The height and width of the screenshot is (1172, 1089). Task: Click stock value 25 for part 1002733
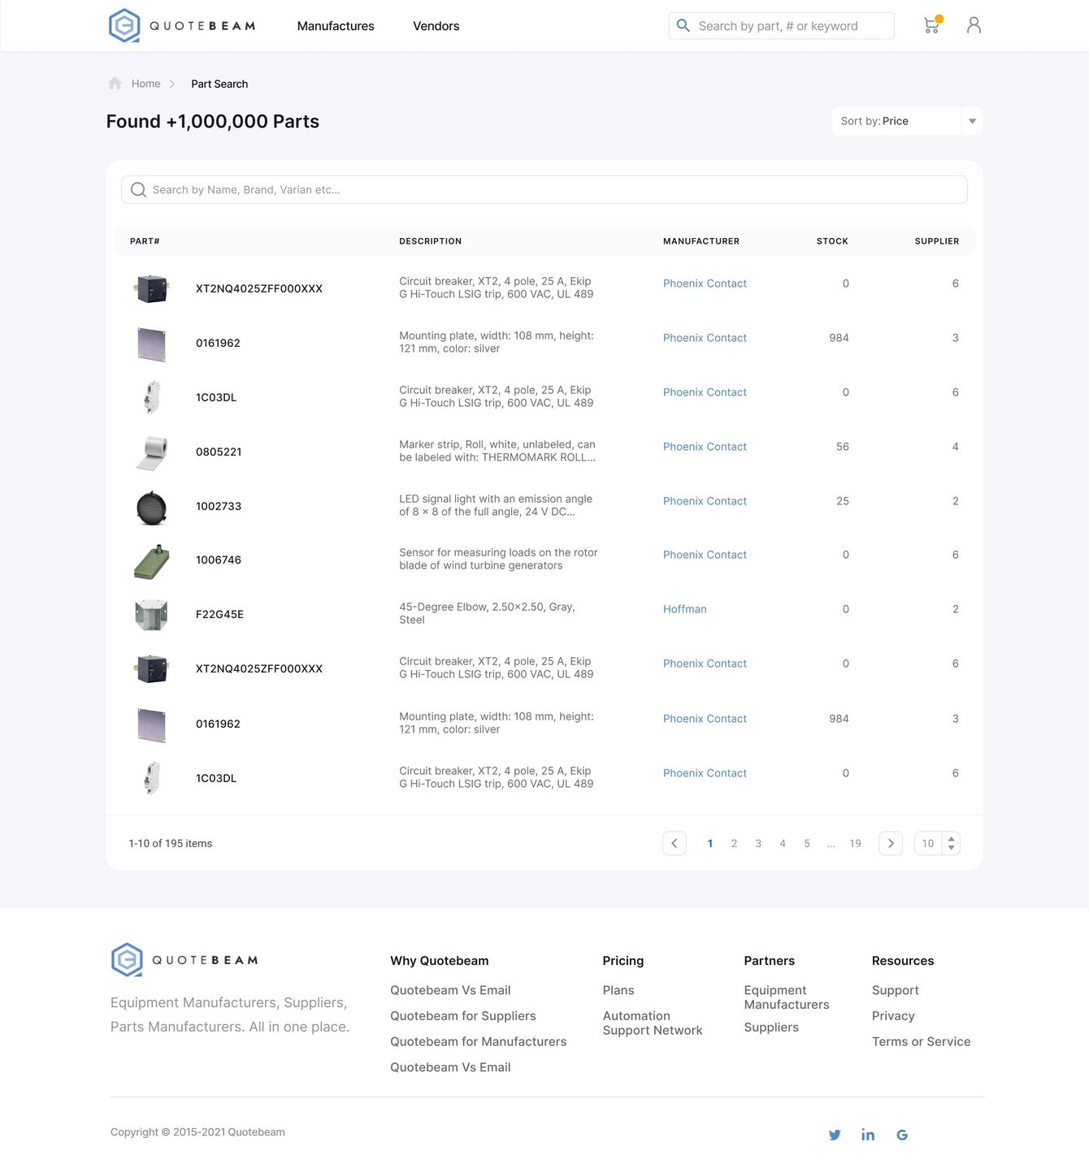[x=843, y=501]
